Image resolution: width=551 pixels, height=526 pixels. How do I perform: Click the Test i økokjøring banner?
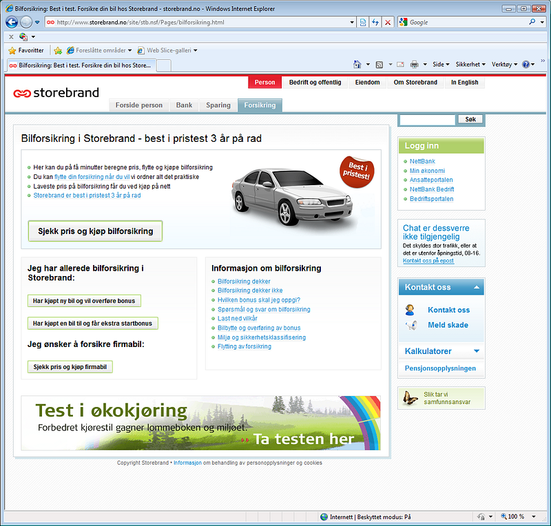click(x=200, y=423)
